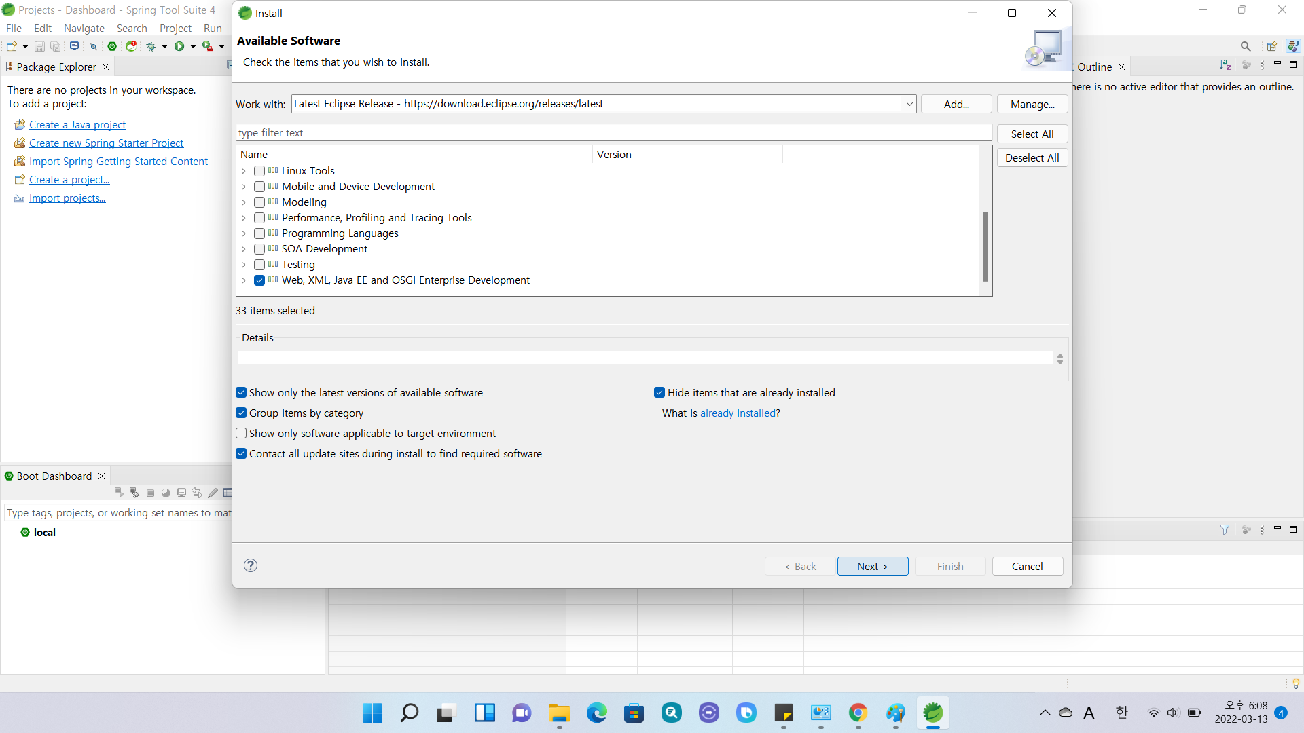The width and height of the screenshot is (1304, 733).
Task: Click the New wizard toolbar icon
Action: pyautogui.click(x=12, y=46)
